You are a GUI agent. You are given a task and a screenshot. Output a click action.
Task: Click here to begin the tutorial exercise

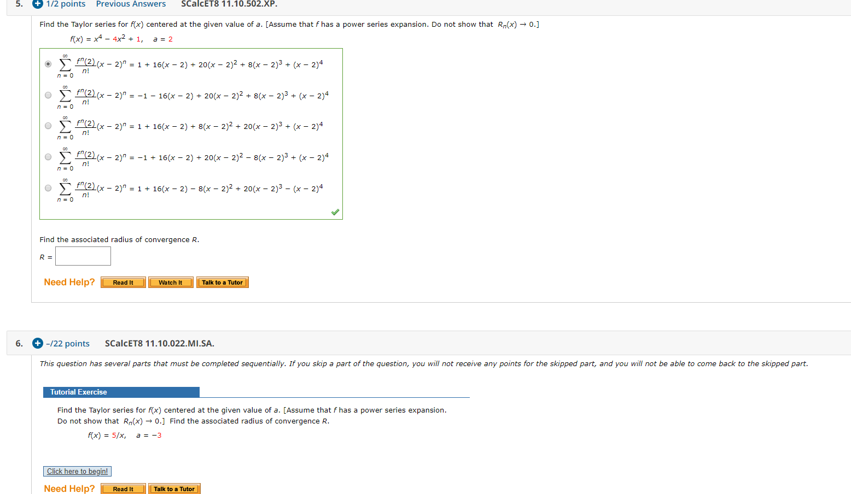[77, 471]
